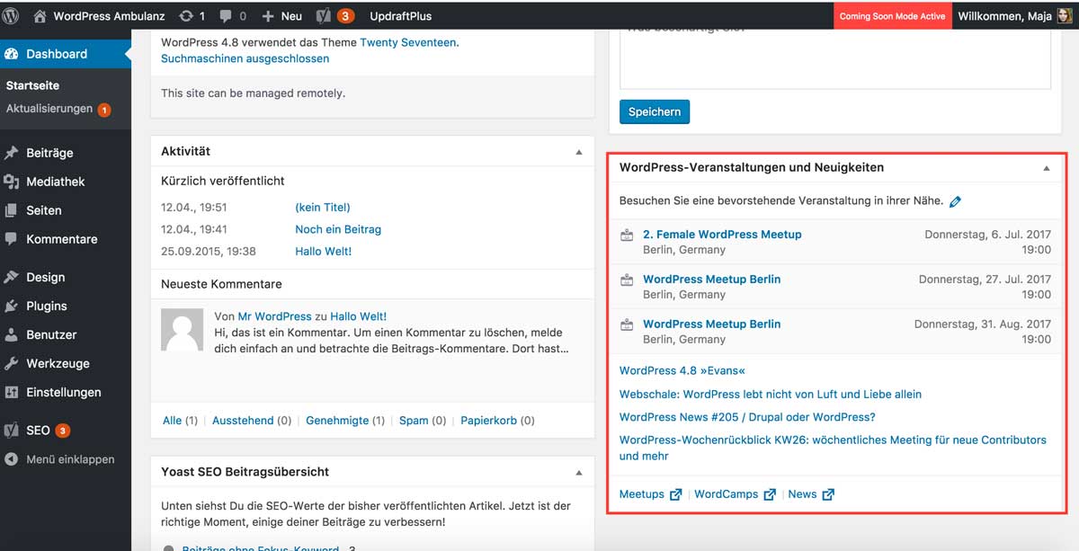Click the updates circular-arrows icon in the admin bar

[185, 16]
